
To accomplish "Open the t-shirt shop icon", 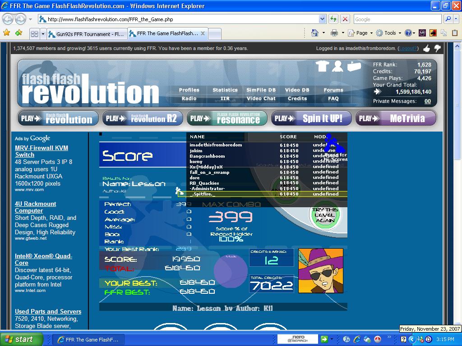I will (322, 66).
